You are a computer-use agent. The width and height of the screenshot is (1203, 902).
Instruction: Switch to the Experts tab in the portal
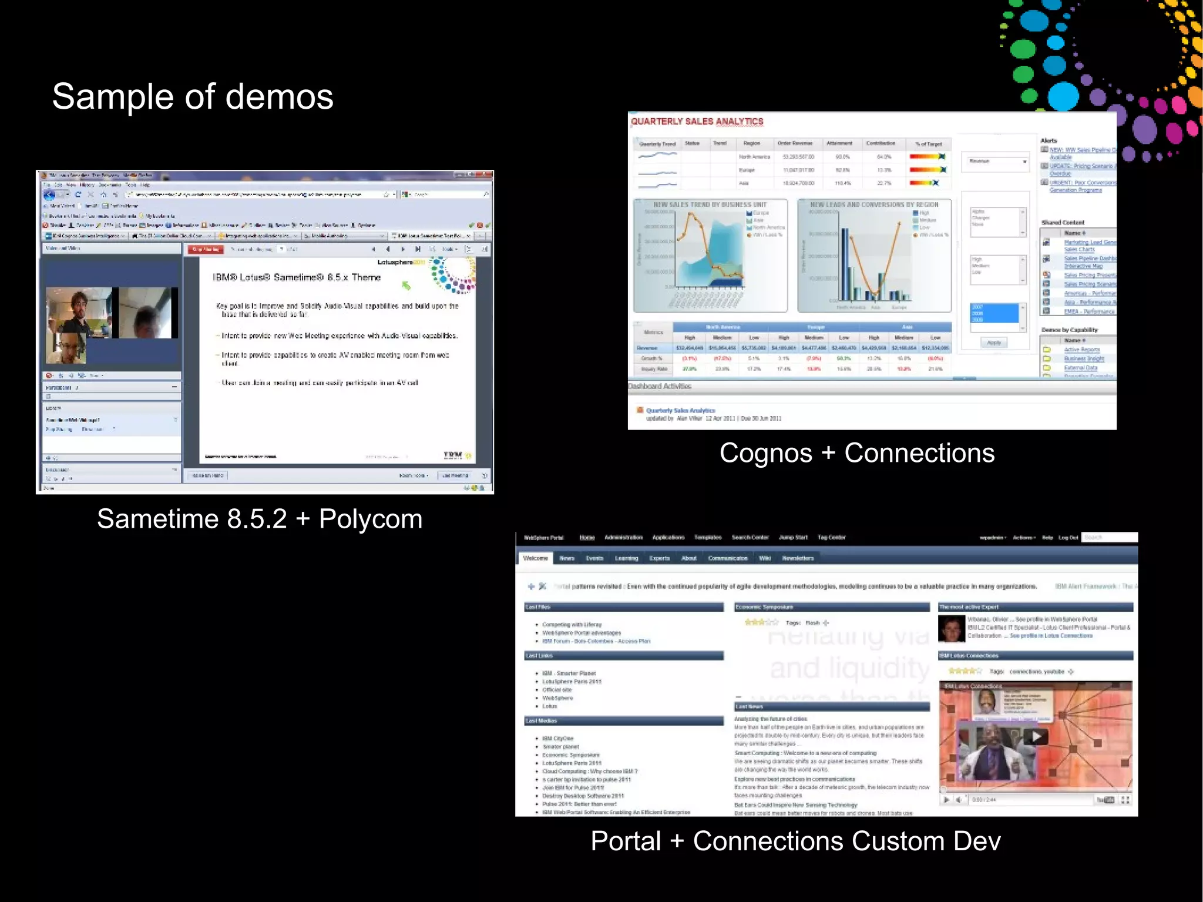(x=660, y=558)
